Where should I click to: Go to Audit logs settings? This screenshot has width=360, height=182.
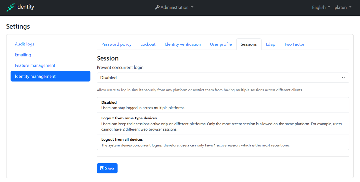coord(24,44)
